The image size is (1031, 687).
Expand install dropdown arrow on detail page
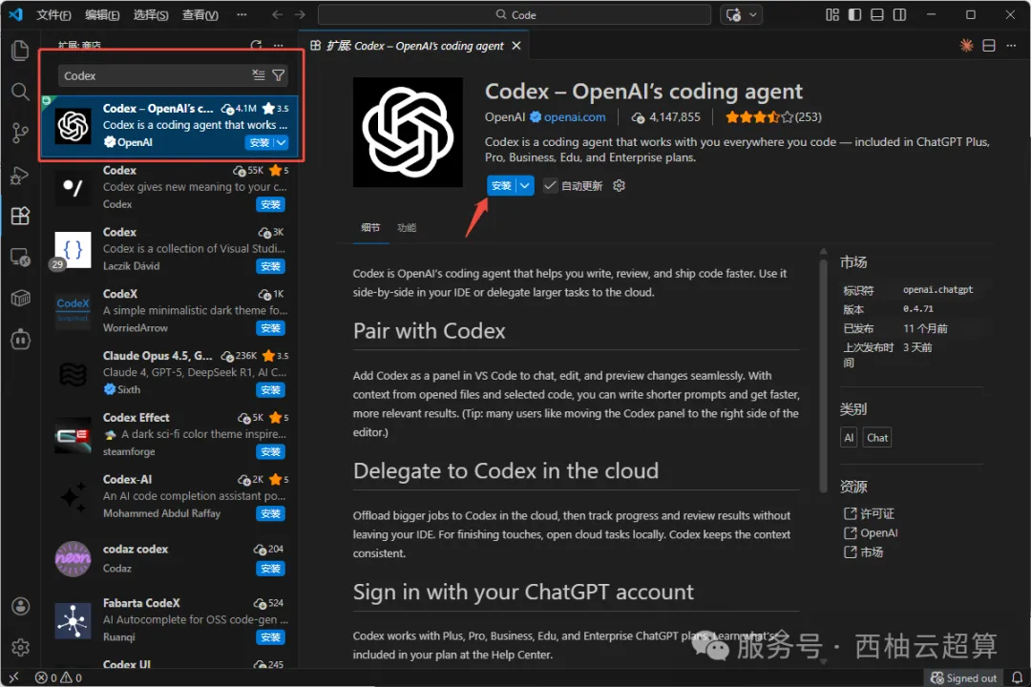click(525, 186)
